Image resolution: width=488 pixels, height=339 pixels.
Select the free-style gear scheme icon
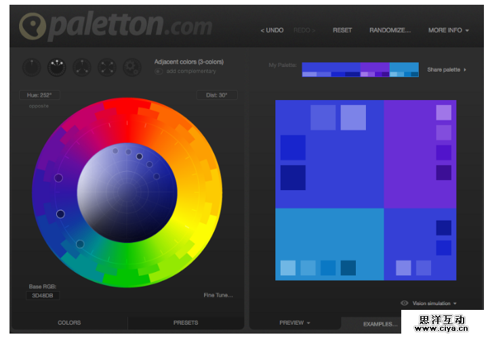coord(131,66)
